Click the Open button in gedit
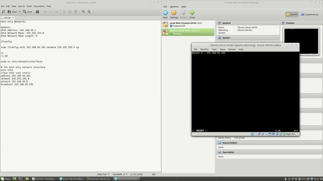 pos(12,12)
